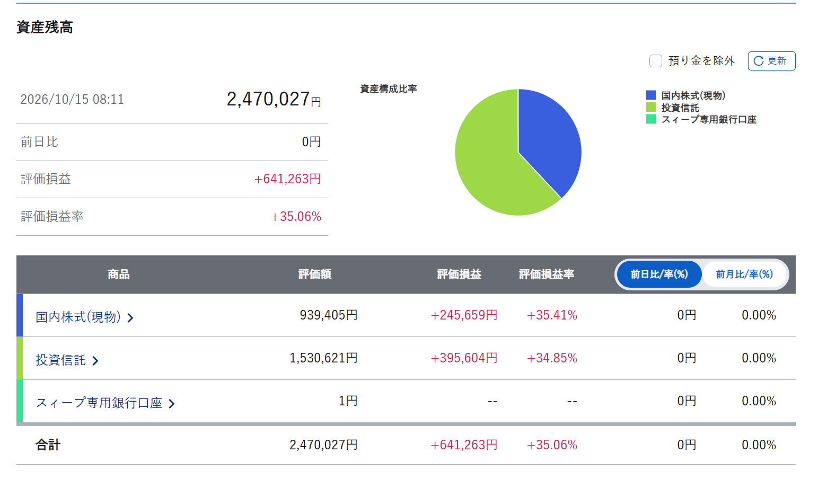Click +35.41% in the 国内株式 row
Image resolution: width=827 pixels, height=479 pixels.
552,315
